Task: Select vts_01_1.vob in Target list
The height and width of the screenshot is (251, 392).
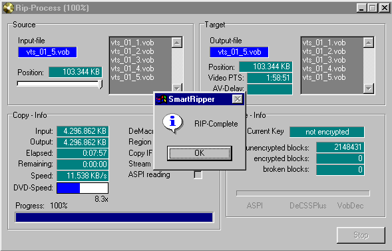Action: (324, 43)
